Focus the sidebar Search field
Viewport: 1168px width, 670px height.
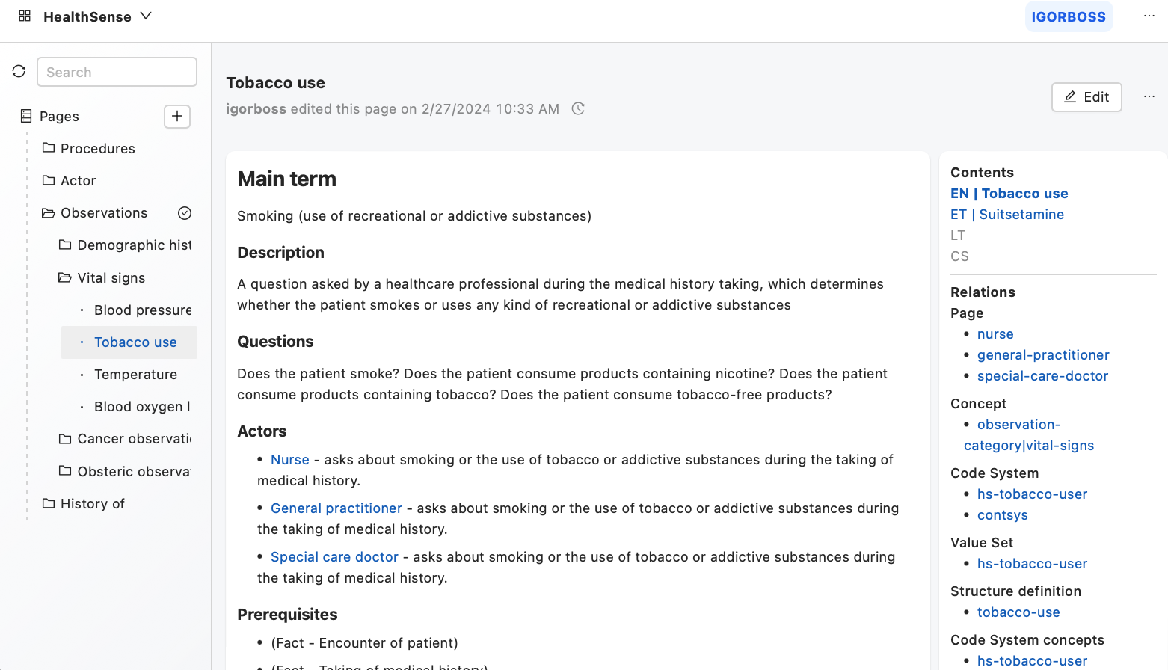tap(117, 72)
